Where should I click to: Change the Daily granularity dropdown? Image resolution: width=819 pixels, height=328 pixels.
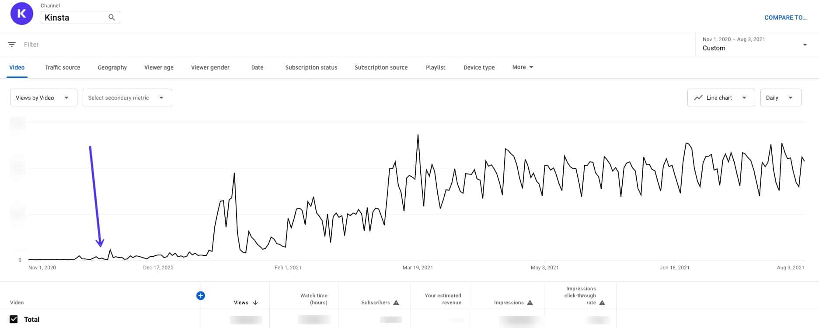tap(780, 98)
